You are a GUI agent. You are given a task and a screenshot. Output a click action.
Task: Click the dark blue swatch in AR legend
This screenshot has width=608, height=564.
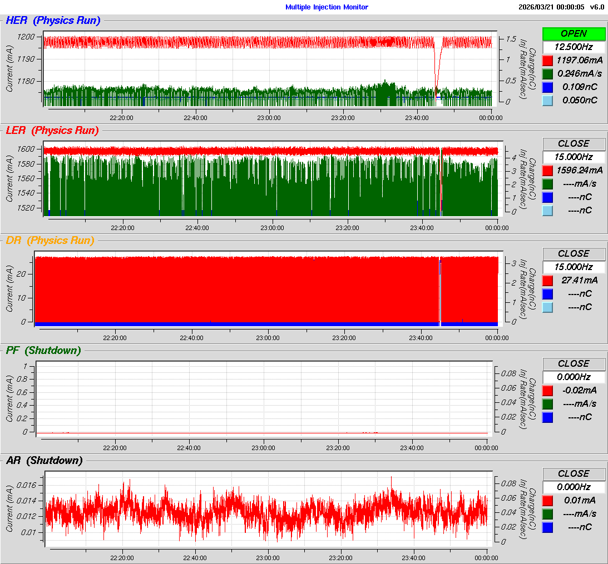[x=548, y=527]
